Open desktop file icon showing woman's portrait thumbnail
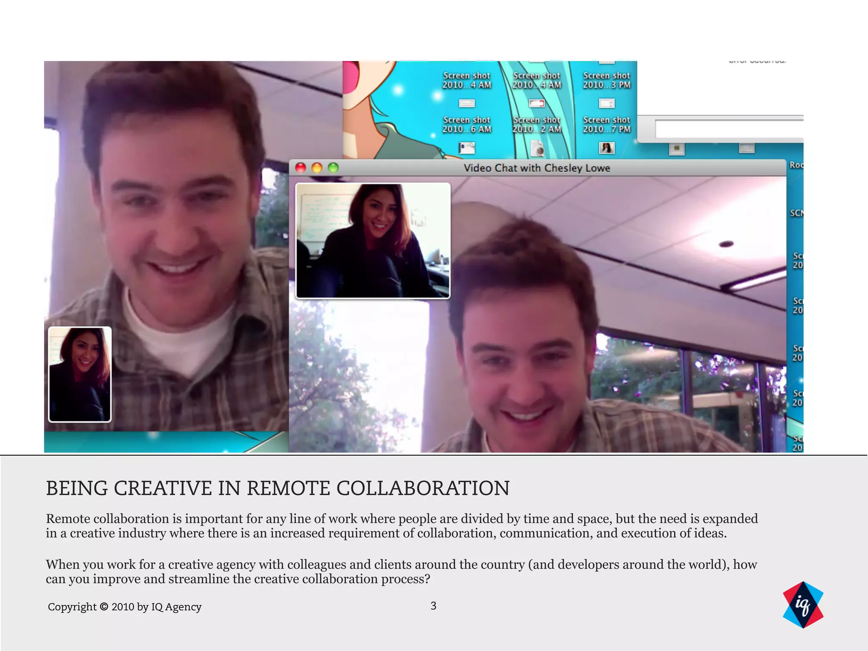The height and width of the screenshot is (651, 868). click(607, 148)
